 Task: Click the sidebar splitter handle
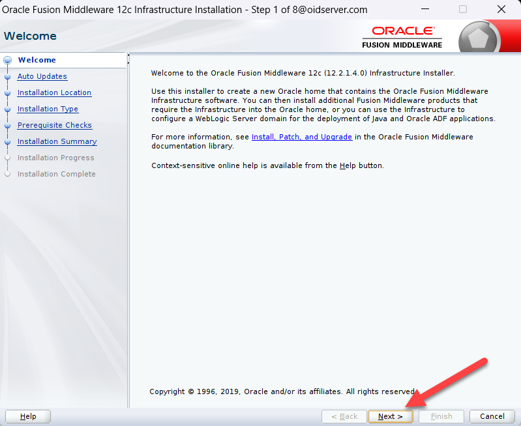pyautogui.click(x=128, y=59)
